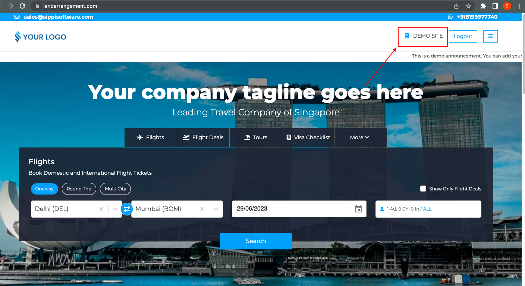525x286 pixels.
Task: Open the passengers selector field
Action: (x=428, y=209)
